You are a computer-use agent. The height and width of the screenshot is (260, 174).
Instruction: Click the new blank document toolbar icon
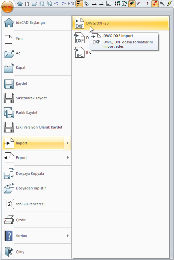click(x=27, y=4)
